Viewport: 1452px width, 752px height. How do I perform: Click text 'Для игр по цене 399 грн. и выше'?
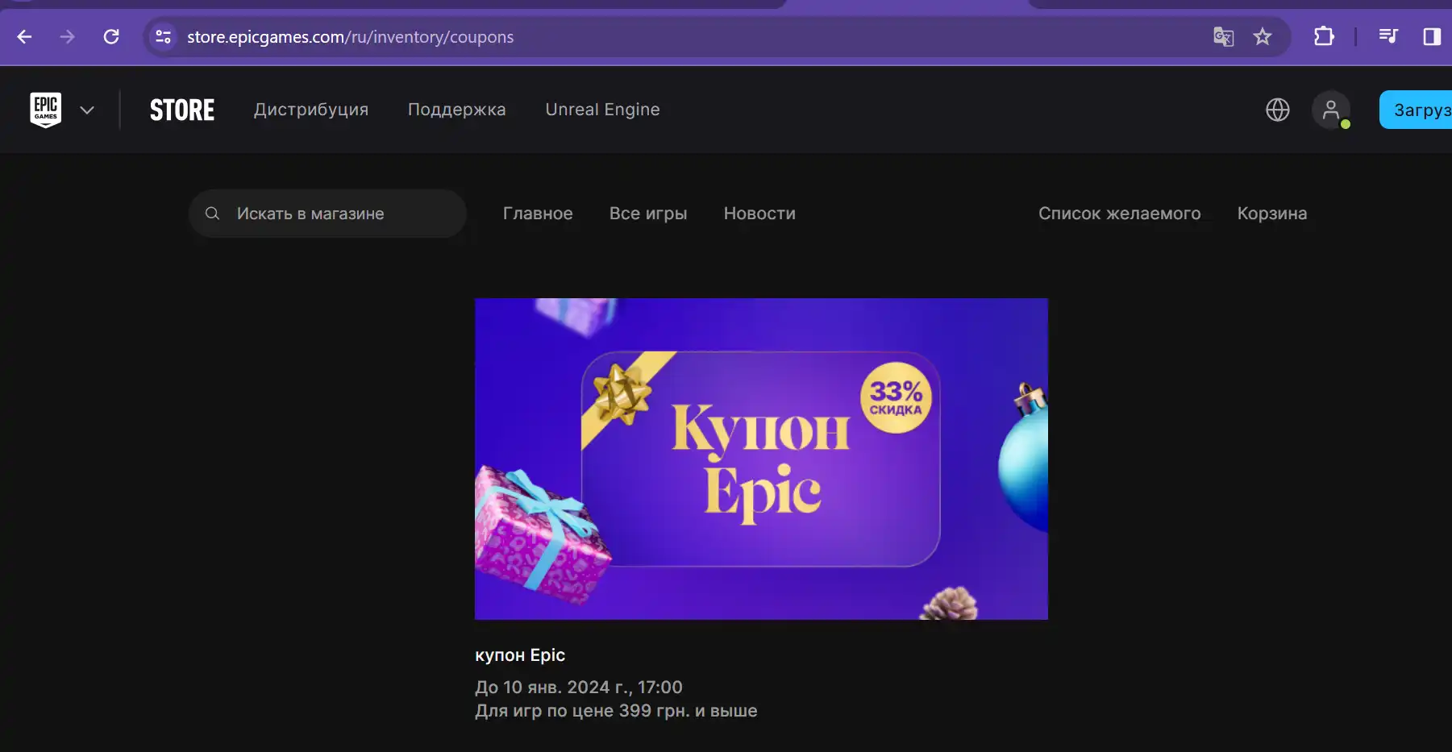616,711
